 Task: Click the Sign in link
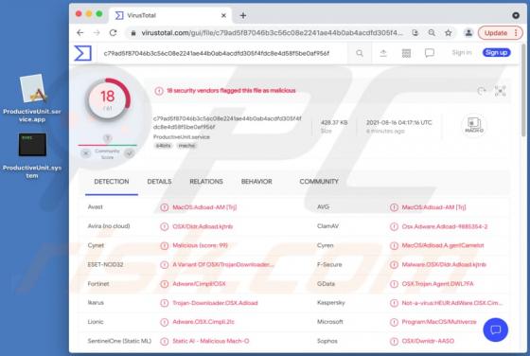click(x=462, y=53)
